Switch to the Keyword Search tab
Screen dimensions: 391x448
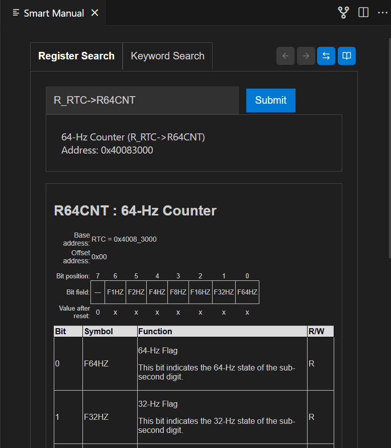pos(167,56)
